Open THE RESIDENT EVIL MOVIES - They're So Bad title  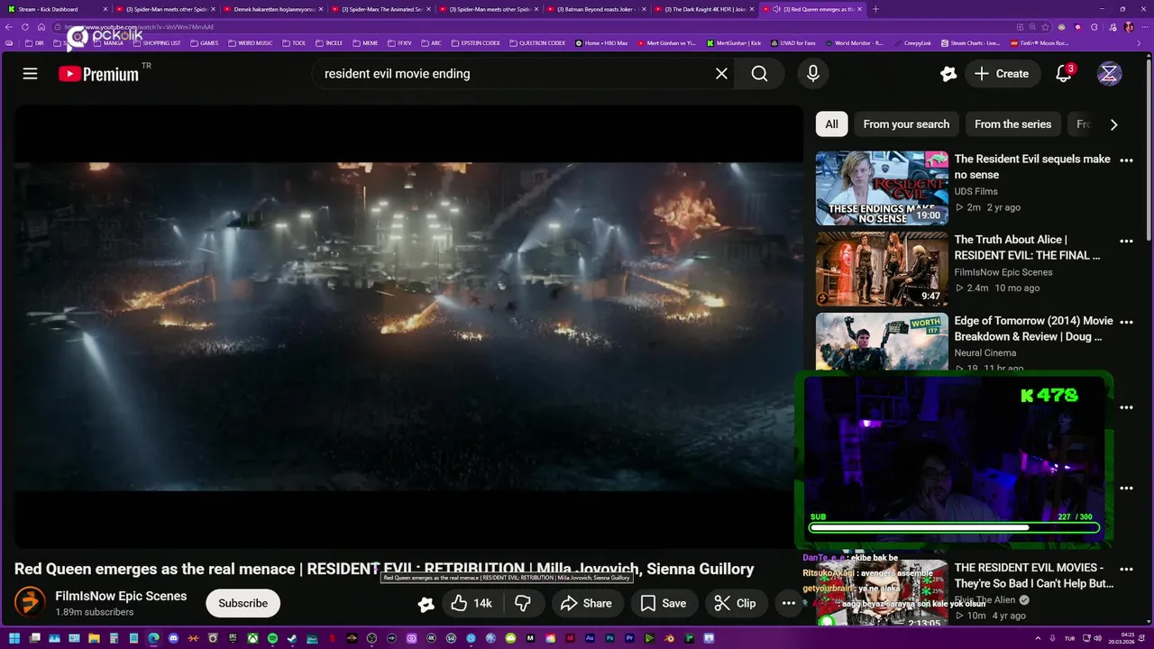pos(1034,575)
